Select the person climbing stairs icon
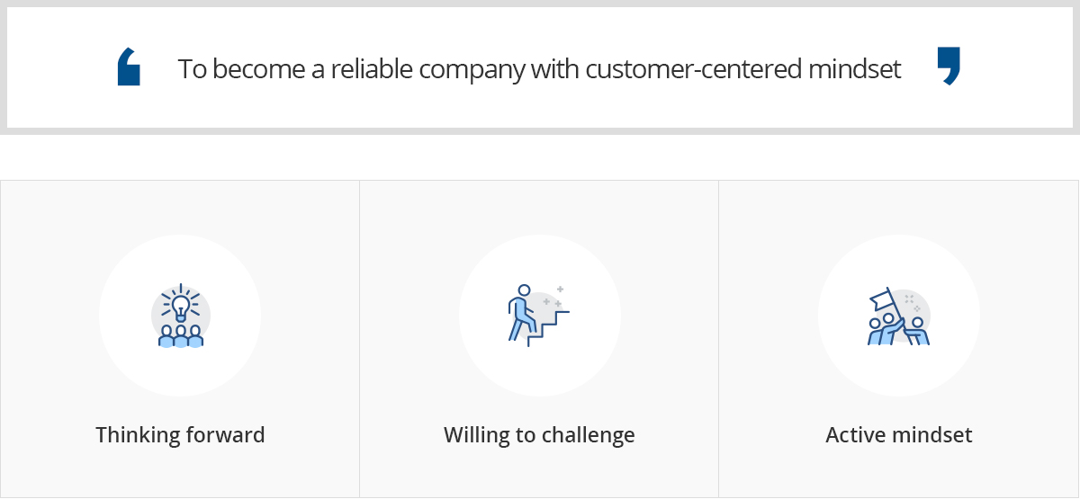This screenshot has height=499, width=1080. click(538, 316)
